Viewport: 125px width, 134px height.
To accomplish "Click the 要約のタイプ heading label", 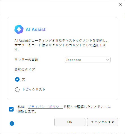I will pos(25,69).
